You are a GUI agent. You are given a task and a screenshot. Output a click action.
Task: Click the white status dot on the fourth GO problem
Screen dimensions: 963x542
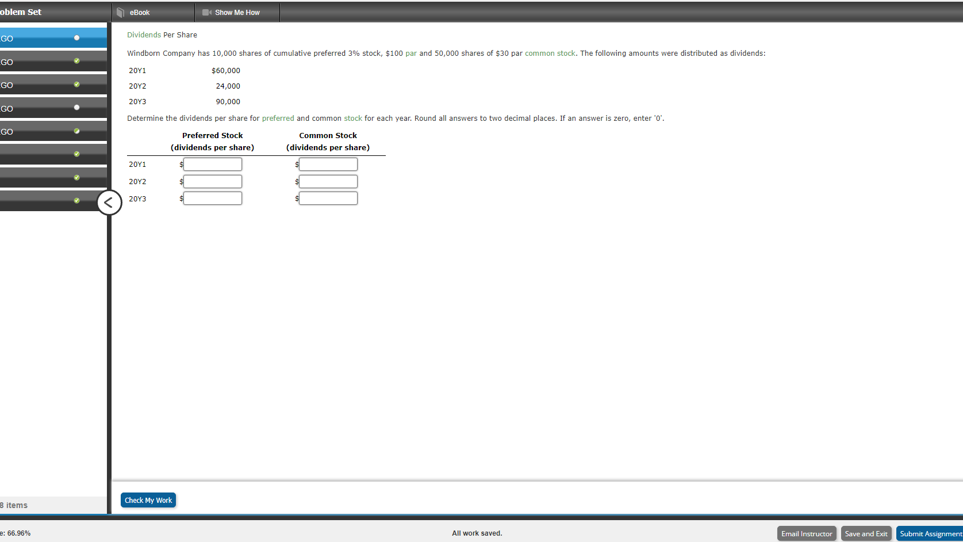coord(76,108)
